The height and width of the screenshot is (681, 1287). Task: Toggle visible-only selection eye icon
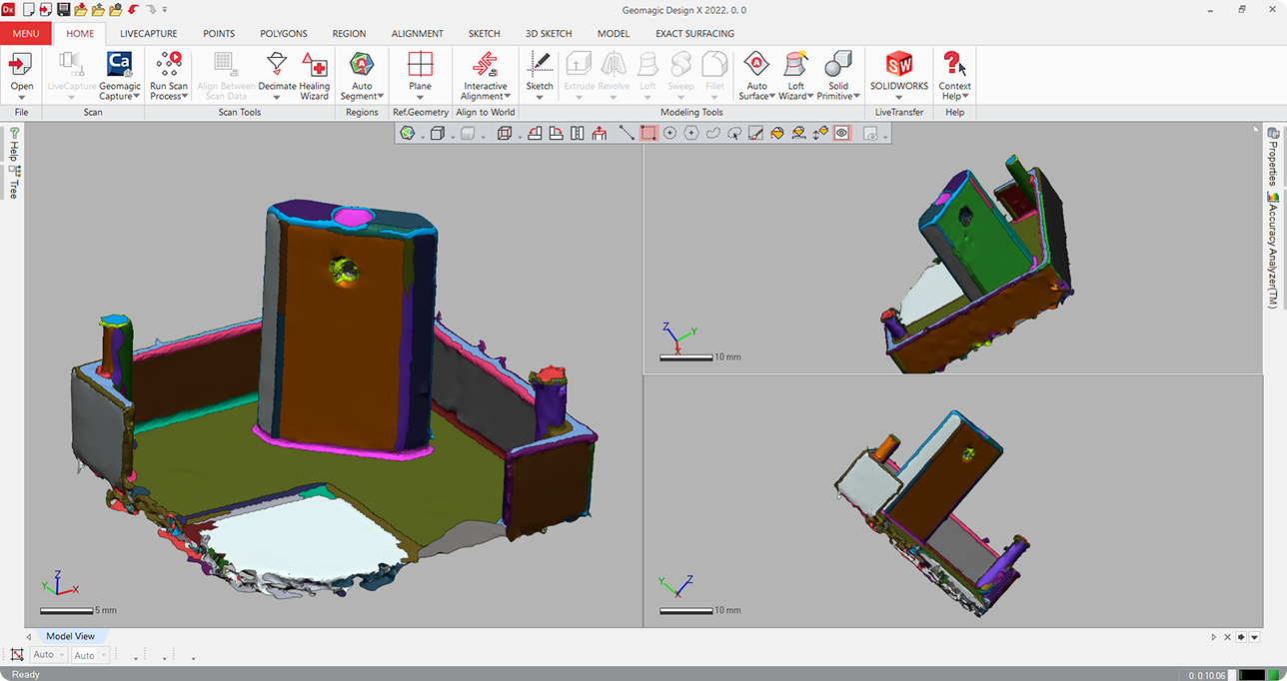click(841, 133)
